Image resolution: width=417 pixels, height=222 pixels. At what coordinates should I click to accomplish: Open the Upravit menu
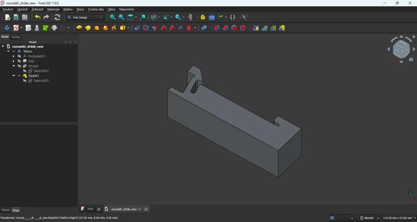pos(22,9)
